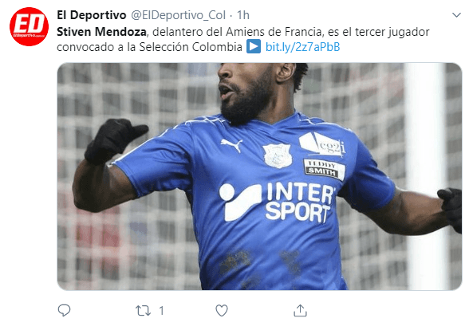The width and height of the screenshot is (469, 326).
Task: Click the Teddy Smith patch on the jersey
Action: coord(324,169)
